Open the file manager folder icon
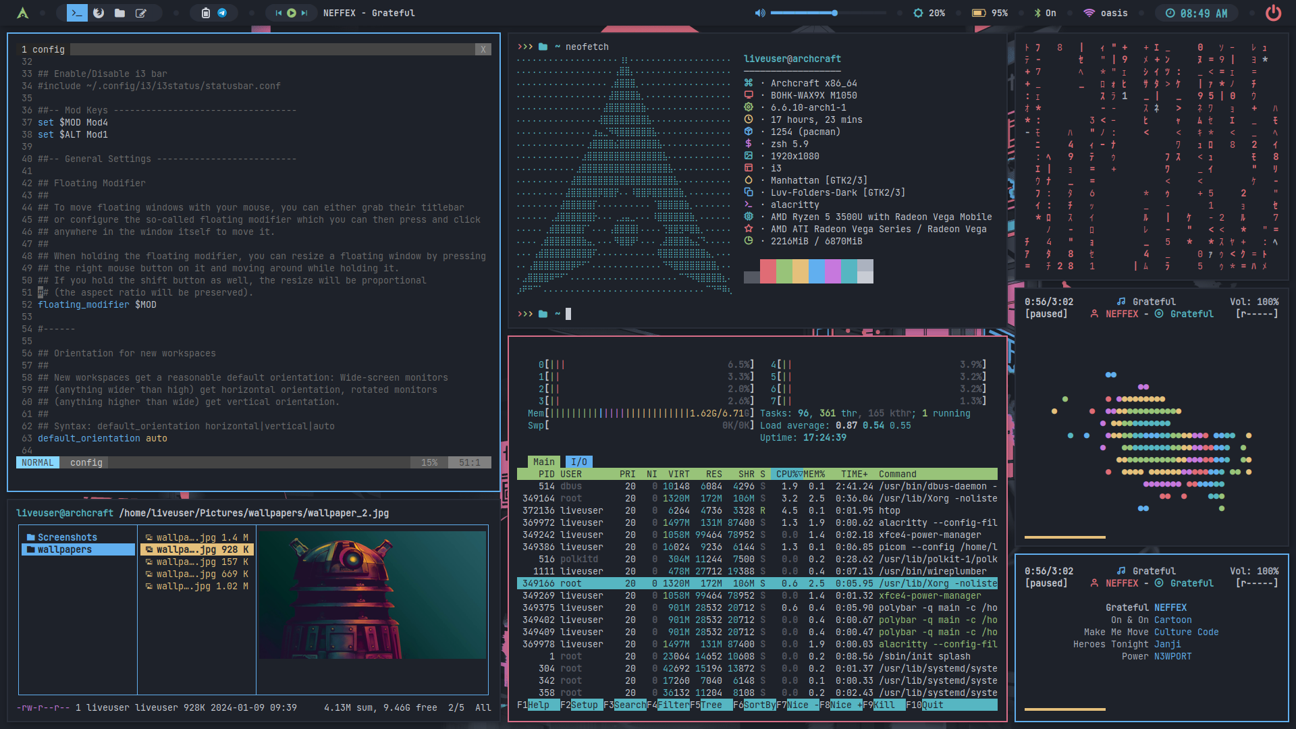Viewport: 1296px width, 729px height. 119,13
